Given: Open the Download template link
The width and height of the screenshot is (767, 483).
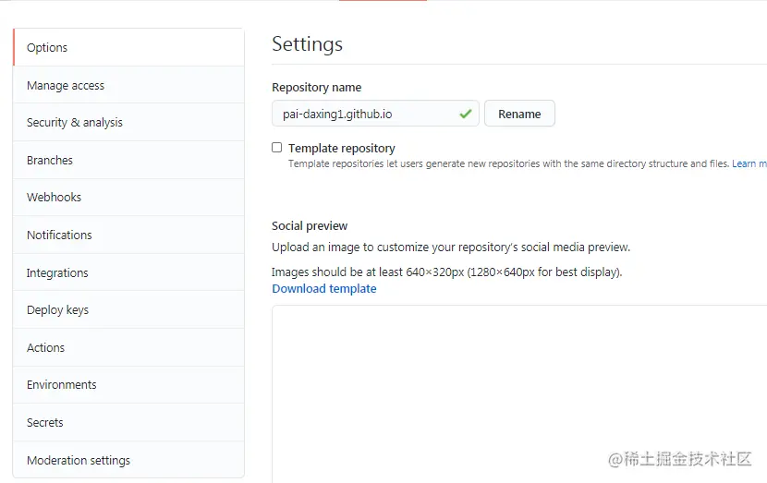Looking at the screenshot, I should click(324, 289).
